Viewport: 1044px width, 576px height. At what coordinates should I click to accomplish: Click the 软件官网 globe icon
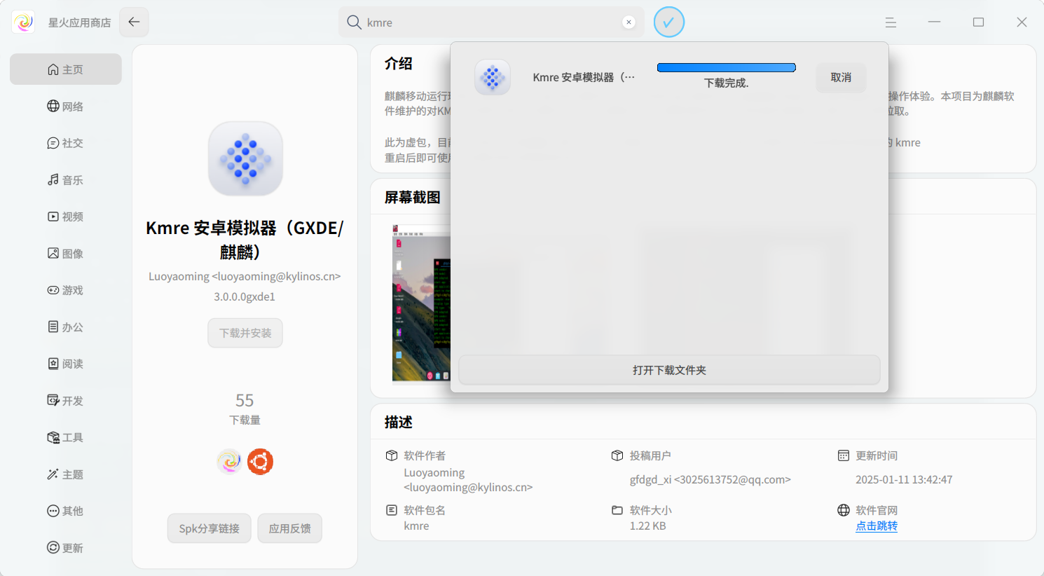[x=844, y=510]
